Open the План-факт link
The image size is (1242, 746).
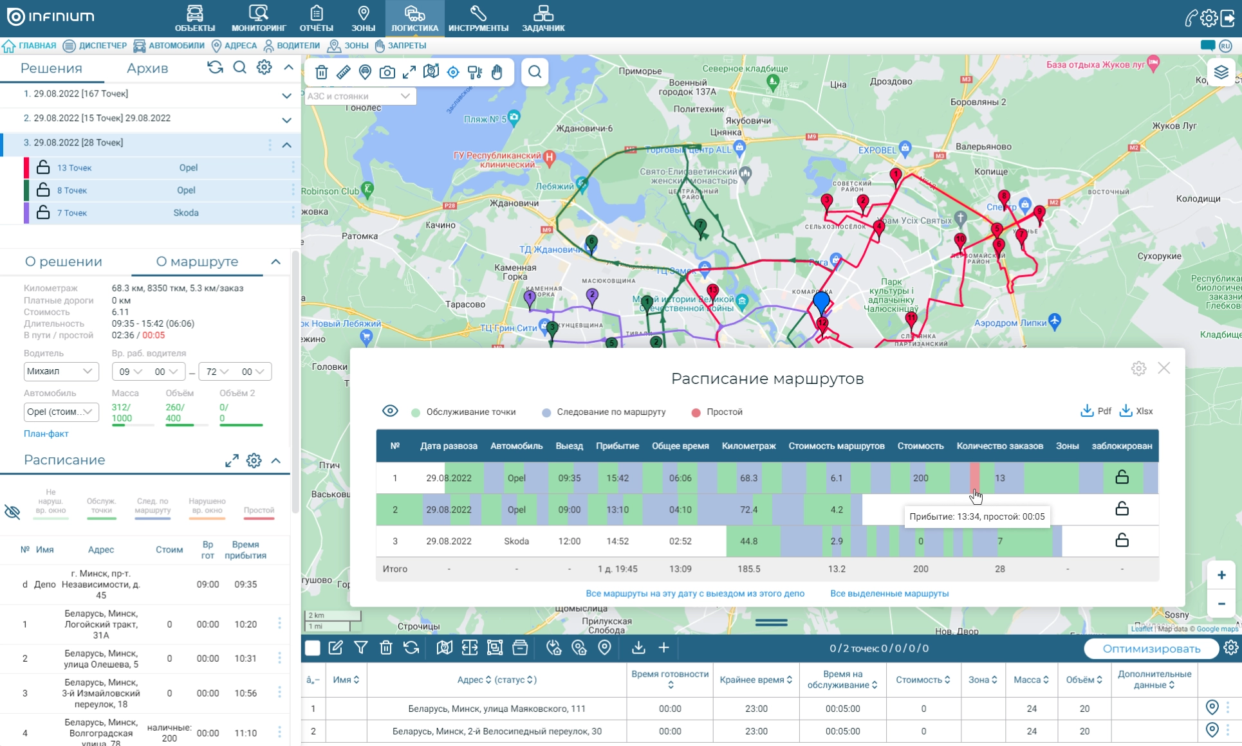[x=46, y=433]
